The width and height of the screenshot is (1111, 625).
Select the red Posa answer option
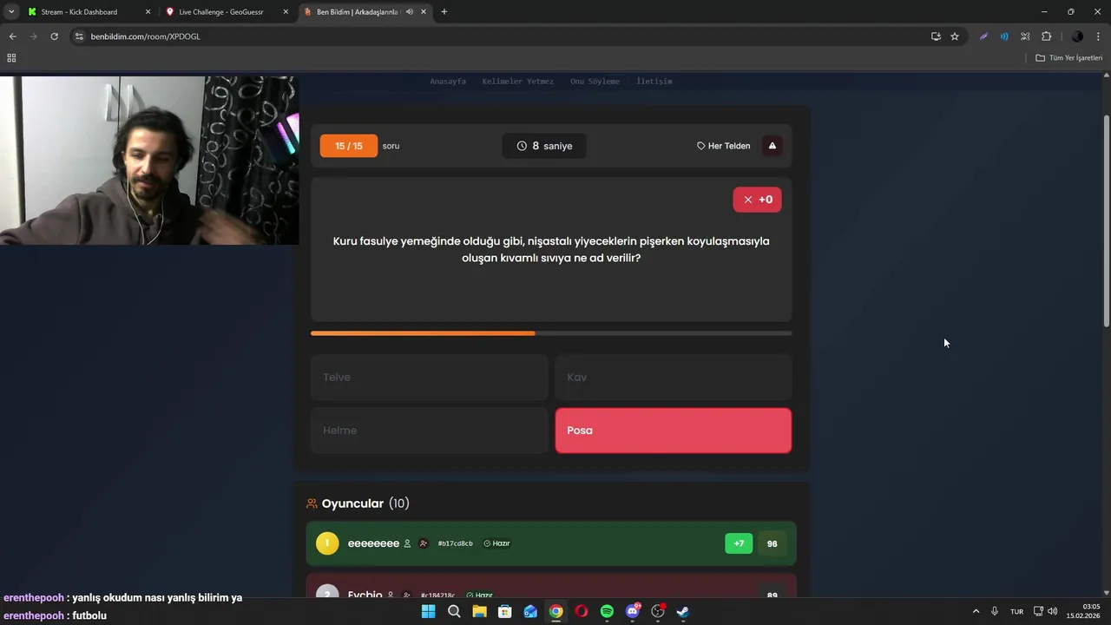pos(674,431)
